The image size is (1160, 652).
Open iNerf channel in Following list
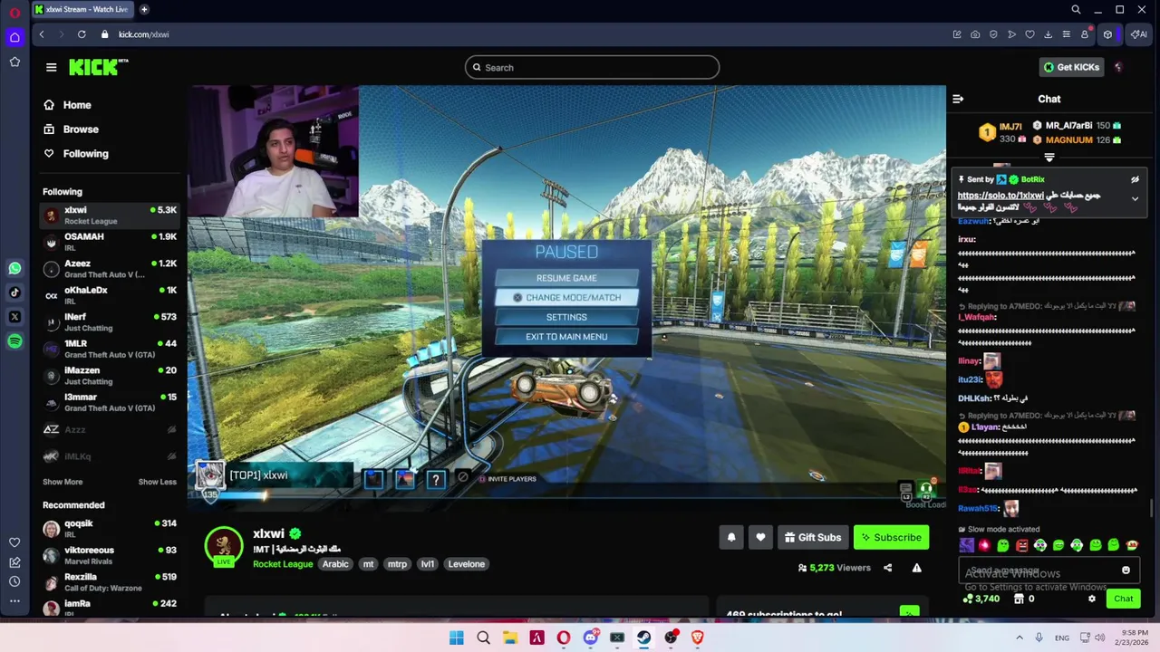(x=110, y=322)
